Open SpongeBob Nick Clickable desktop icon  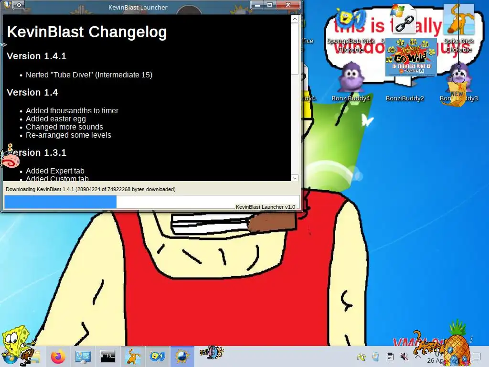(x=351, y=31)
